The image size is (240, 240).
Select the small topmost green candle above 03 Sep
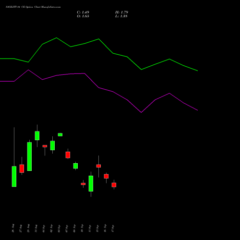(x=60, y=134)
